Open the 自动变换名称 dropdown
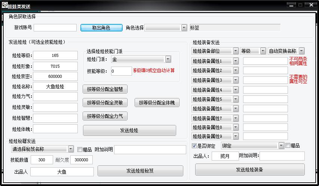 coord(301,51)
